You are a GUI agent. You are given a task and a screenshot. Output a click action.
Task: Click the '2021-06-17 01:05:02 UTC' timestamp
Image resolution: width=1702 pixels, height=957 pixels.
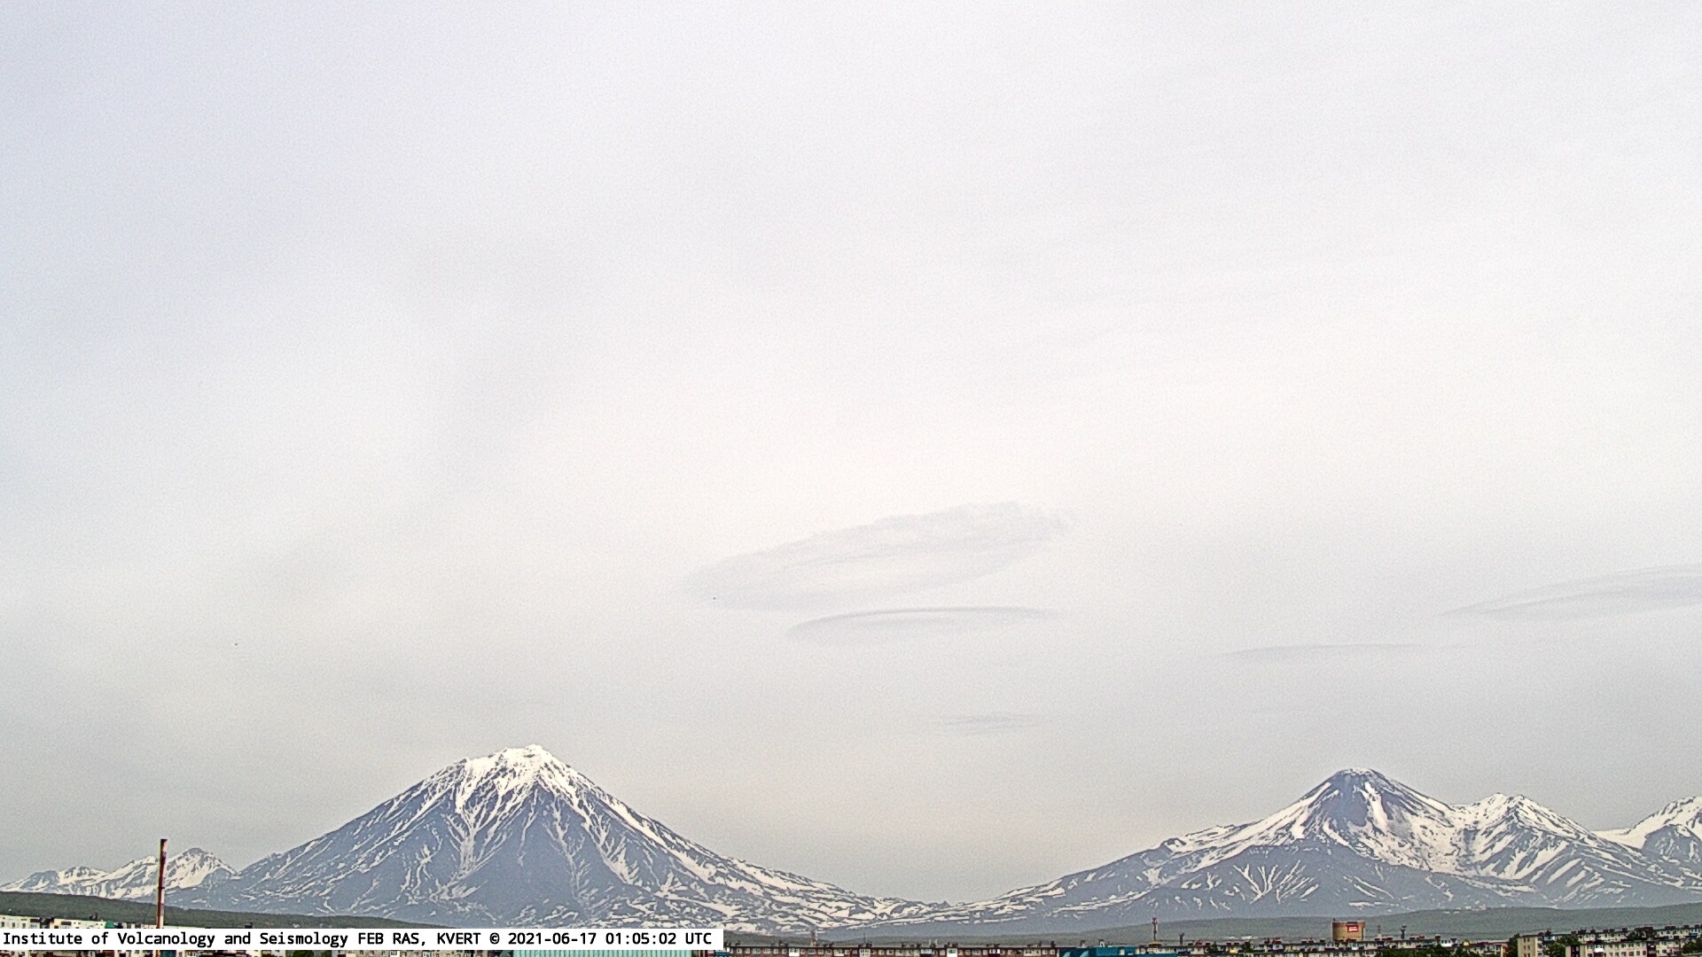coord(610,938)
